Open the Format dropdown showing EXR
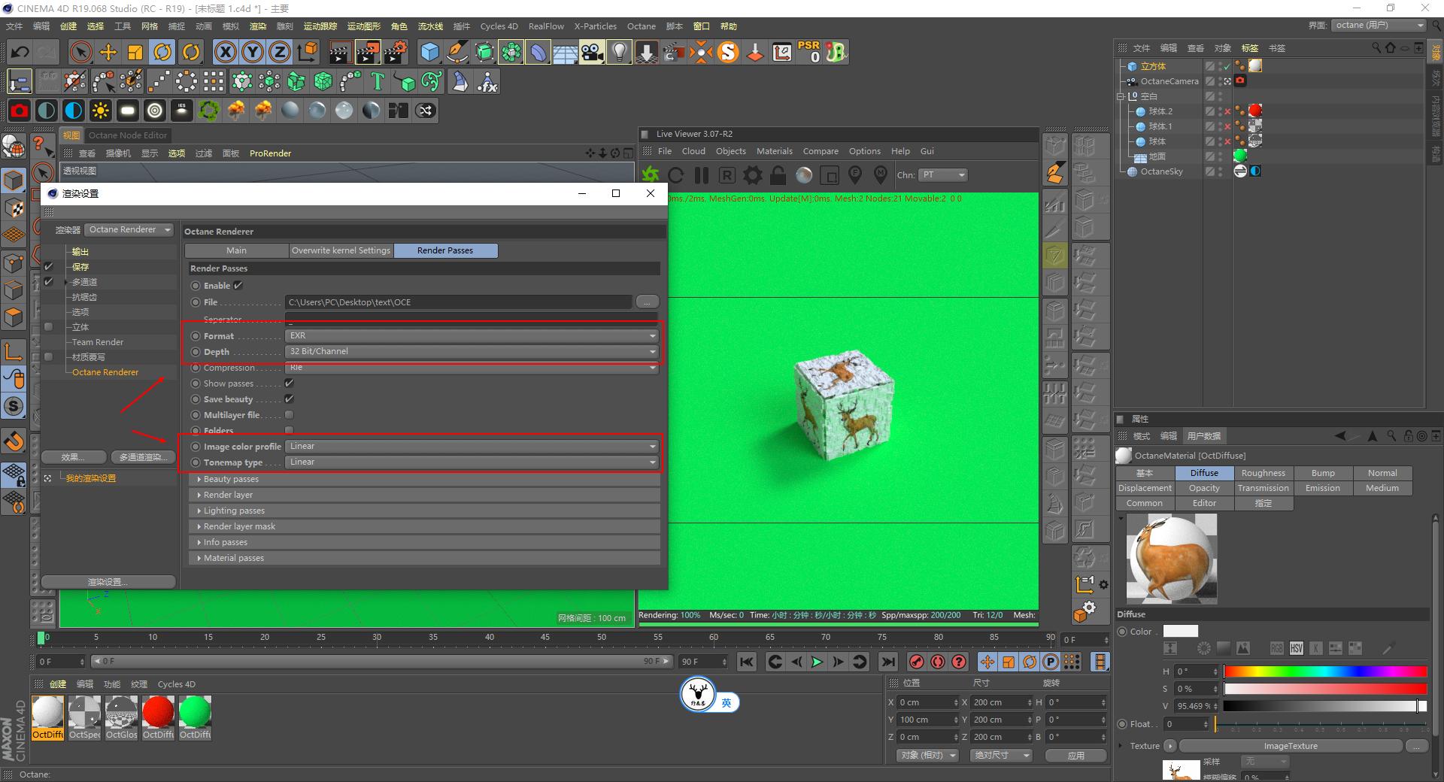The width and height of the screenshot is (1444, 782). pyautogui.click(x=471, y=335)
